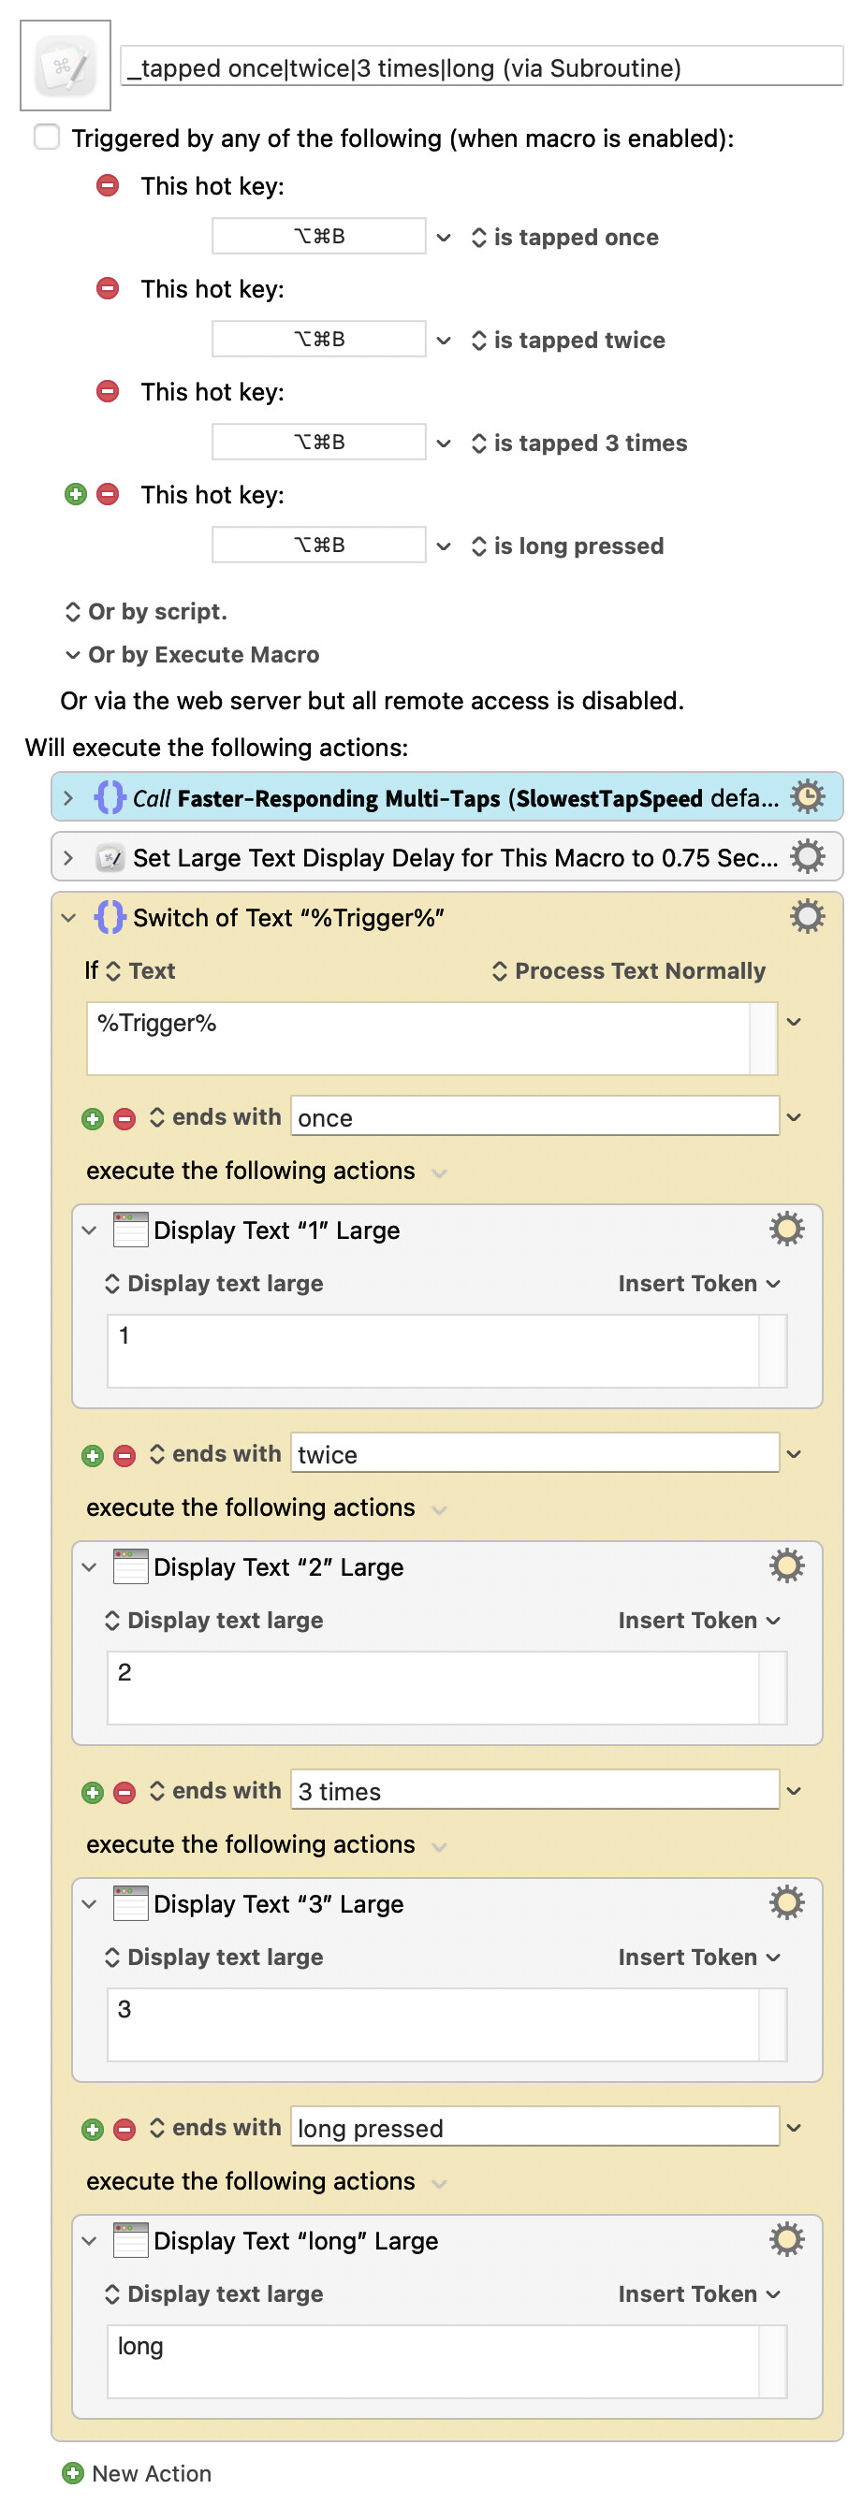Open gear menu for Call Faster-Responding Multi-Taps action
The image size is (863, 2504).
[x=806, y=797]
